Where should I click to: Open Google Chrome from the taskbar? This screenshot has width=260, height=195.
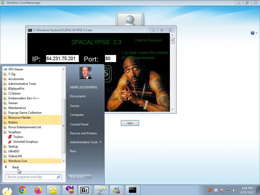tap(23, 190)
